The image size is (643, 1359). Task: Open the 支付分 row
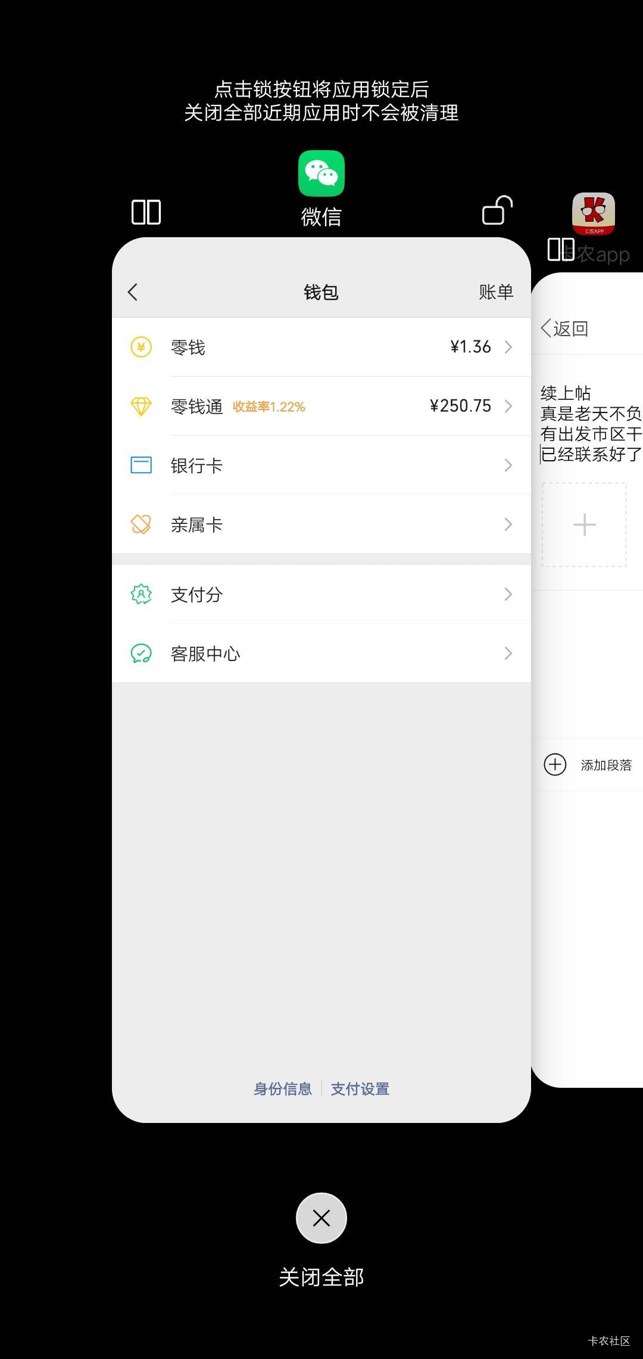point(321,594)
